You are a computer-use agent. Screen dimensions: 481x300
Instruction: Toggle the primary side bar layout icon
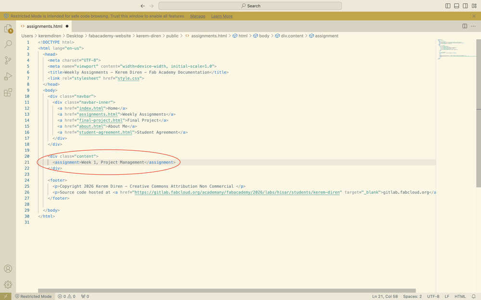(x=448, y=6)
